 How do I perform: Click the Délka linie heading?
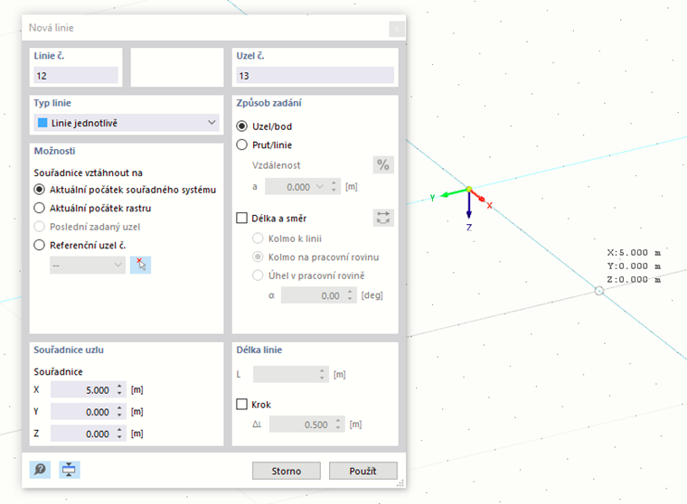(x=259, y=350)
